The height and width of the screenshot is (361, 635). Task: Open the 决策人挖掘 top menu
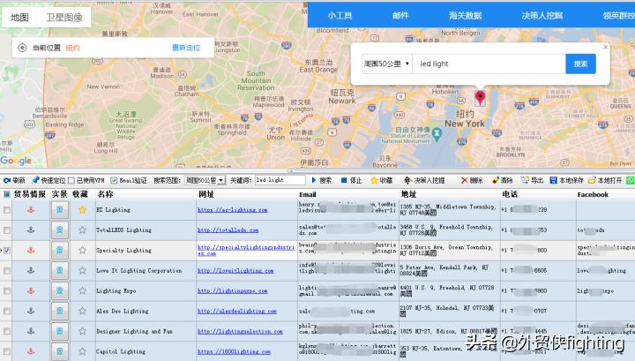(x=542, y=15)
